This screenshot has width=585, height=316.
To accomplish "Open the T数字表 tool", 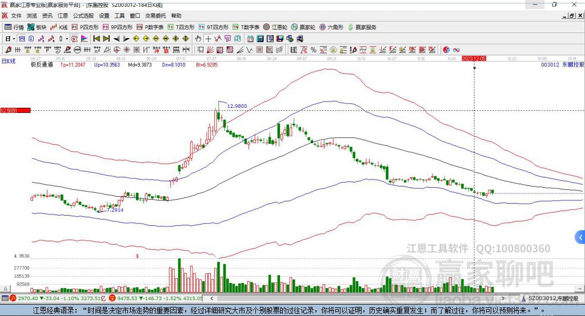I will coord(246,27).
